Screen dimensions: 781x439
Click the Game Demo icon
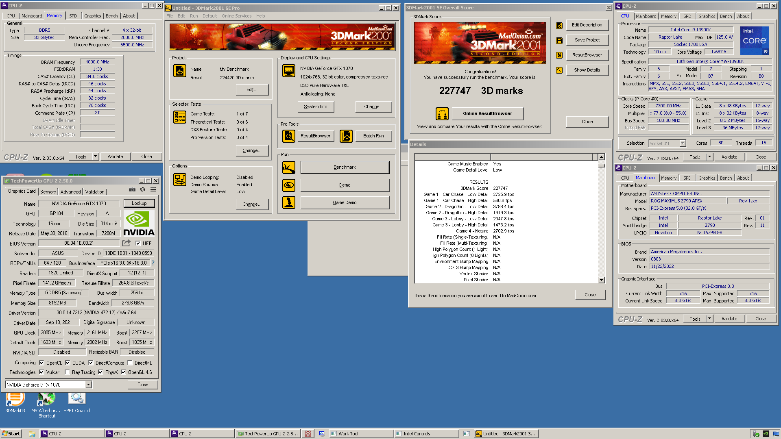pyautogui.click(x=289, y=202)
